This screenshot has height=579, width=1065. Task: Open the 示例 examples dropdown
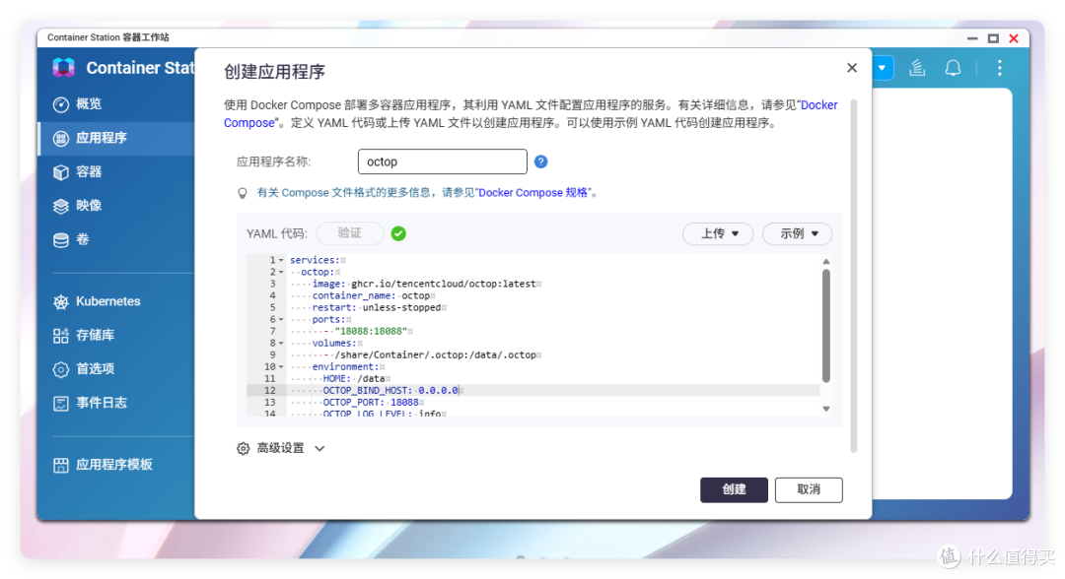(x=798, y=233)
